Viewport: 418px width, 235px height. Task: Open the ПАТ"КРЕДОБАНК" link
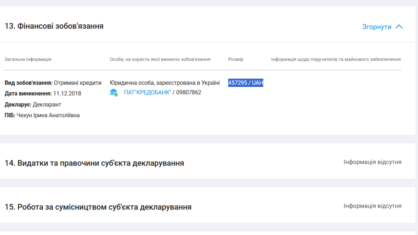coord(147,93)
